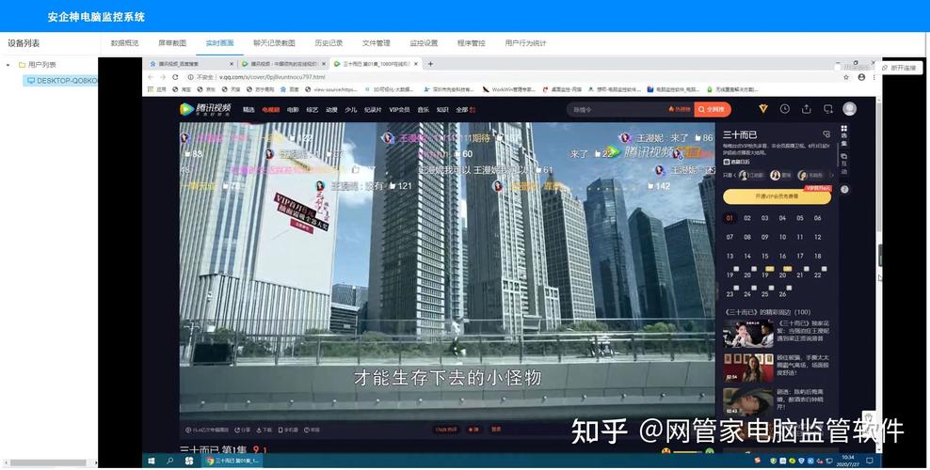
Task: Close the second Chrome tab
Action: tap(323, 63)
